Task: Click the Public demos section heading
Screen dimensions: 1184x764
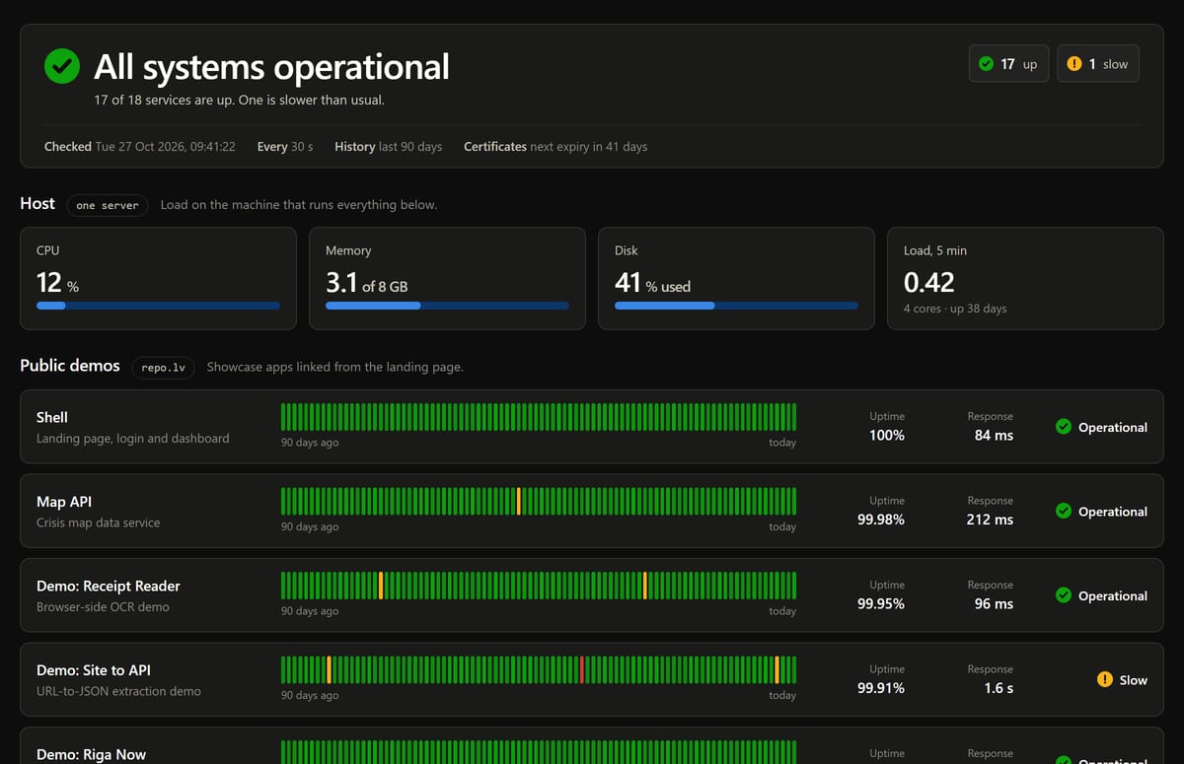Action: tap(70, 365)
